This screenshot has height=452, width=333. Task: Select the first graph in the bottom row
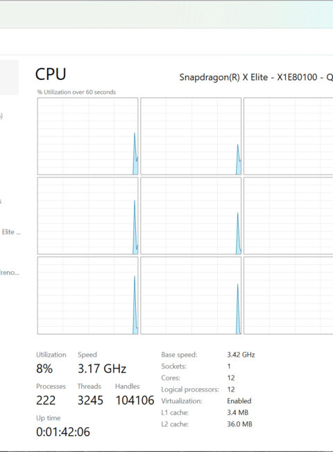click(87, 296)
